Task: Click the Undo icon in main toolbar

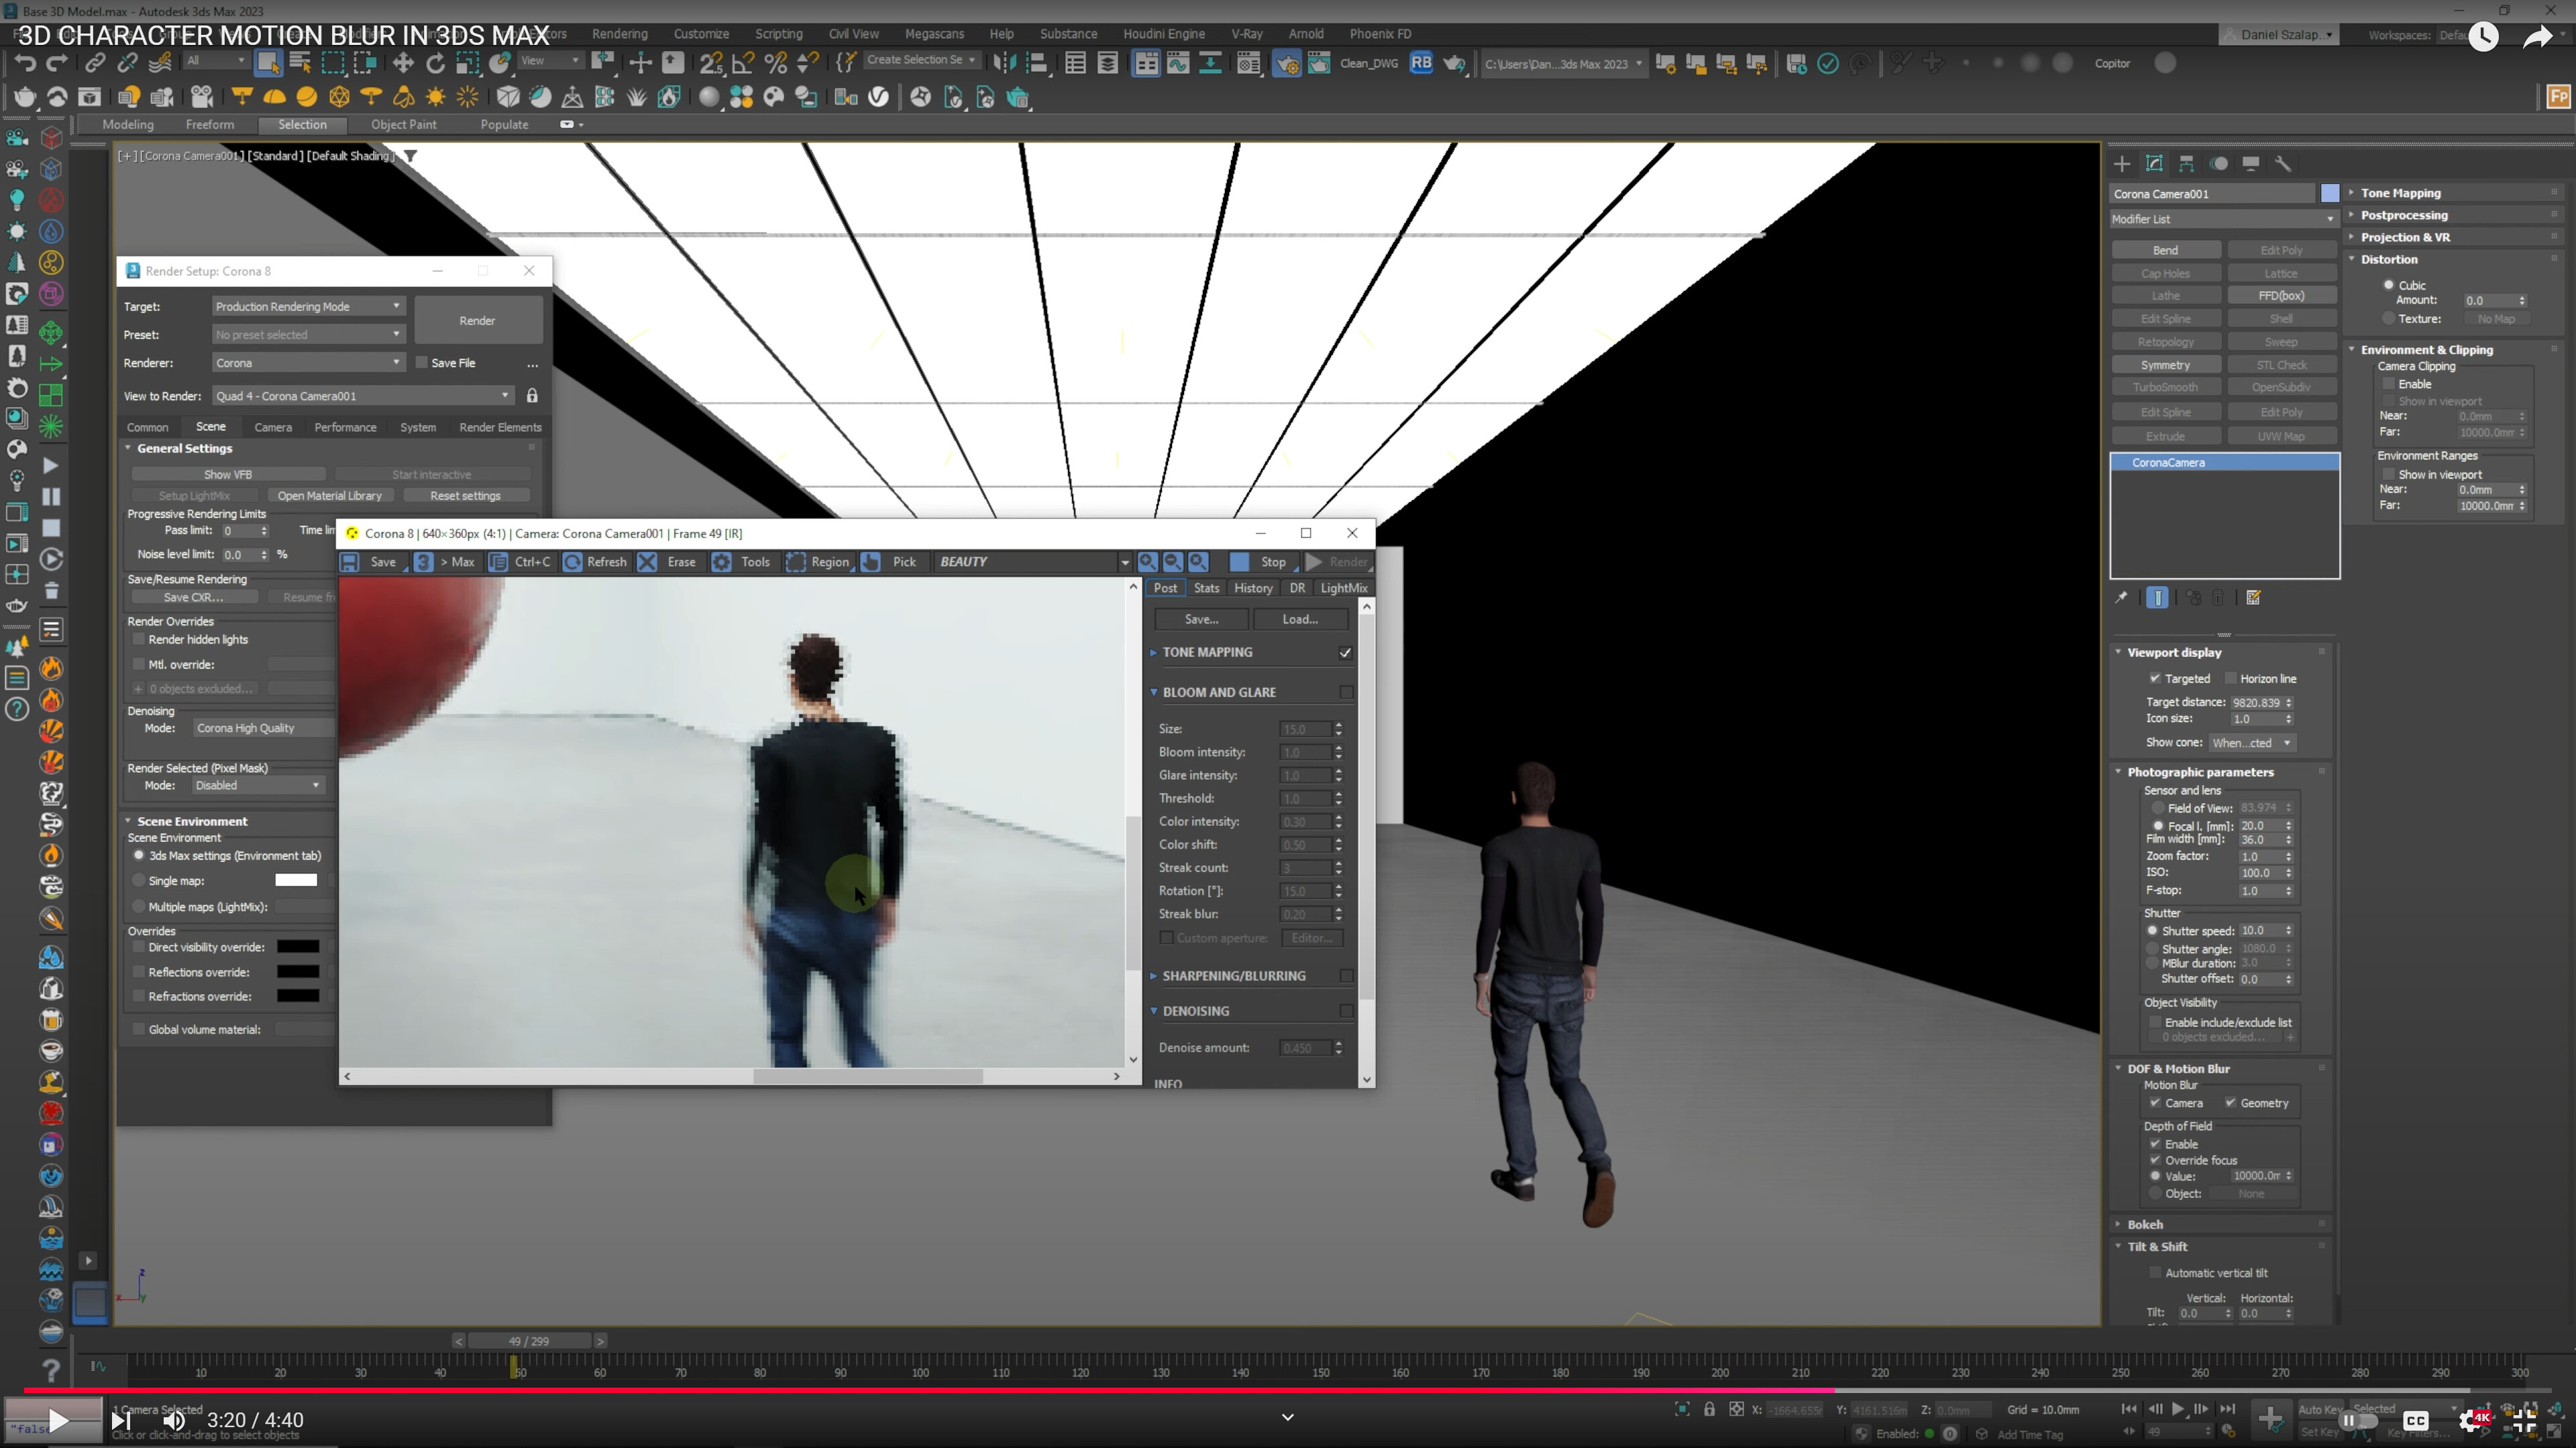Action: (x=25, y=63)
